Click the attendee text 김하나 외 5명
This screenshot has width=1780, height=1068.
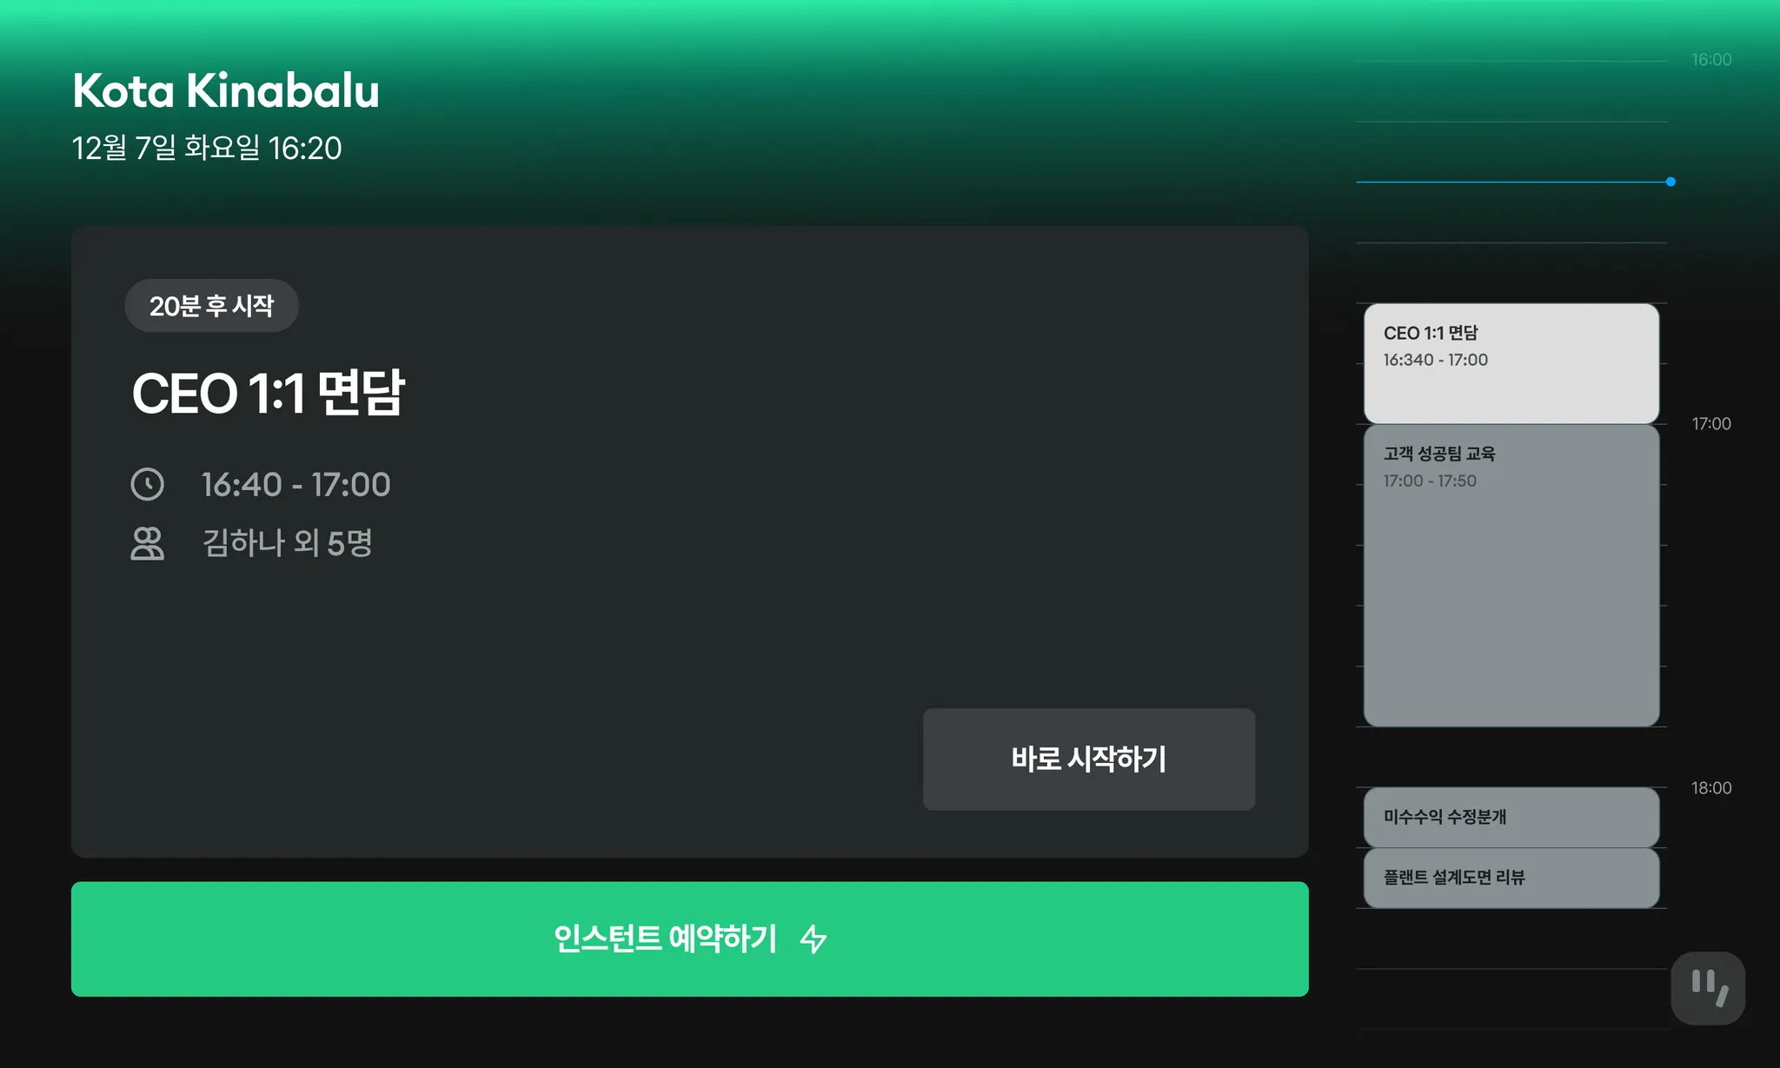tap(288, 543)
